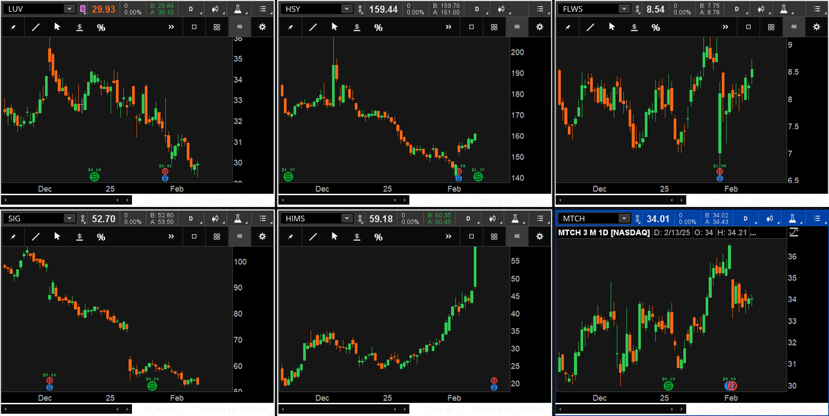Viewport: 829px width, 416px height.
Task: Select the pointer cursor tool in SIG chart
Action: click(x=57, y=237)
